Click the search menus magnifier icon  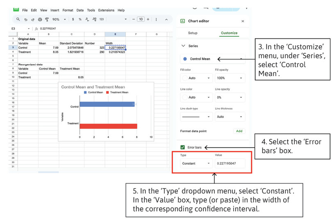(x=18, y=19)
